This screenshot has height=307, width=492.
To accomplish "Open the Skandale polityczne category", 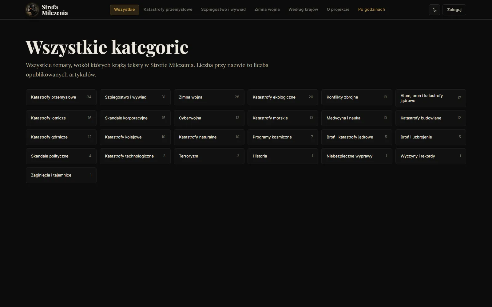I will [61, 156].
